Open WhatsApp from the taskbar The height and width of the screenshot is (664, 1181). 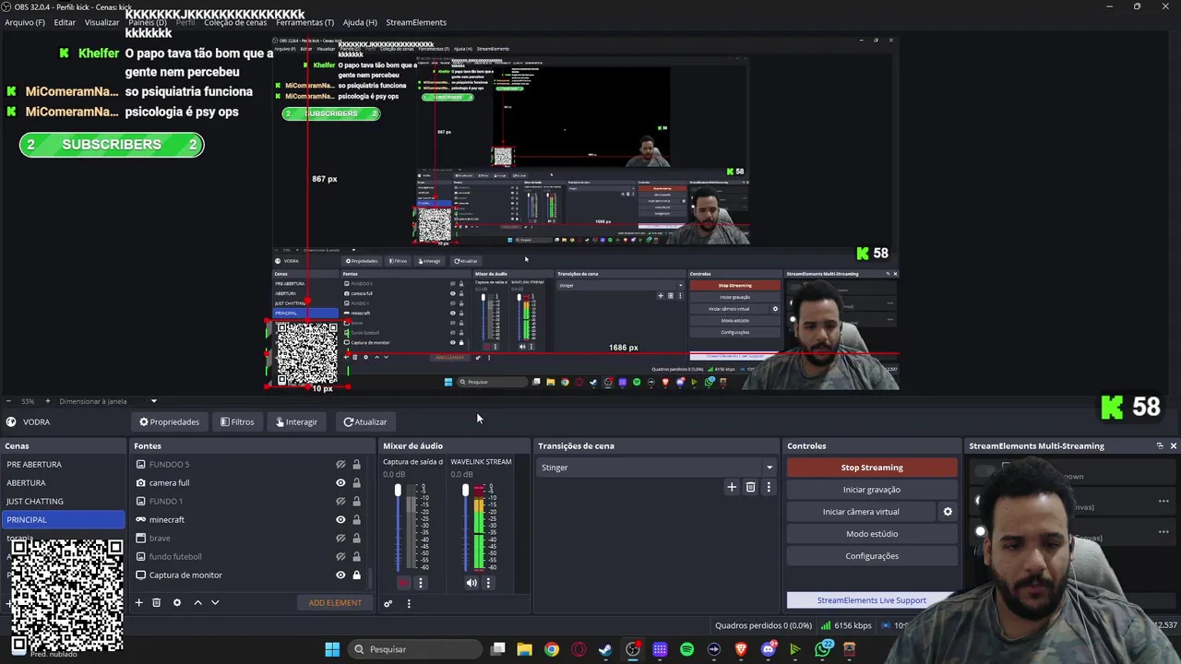click(x=823, y=649)
